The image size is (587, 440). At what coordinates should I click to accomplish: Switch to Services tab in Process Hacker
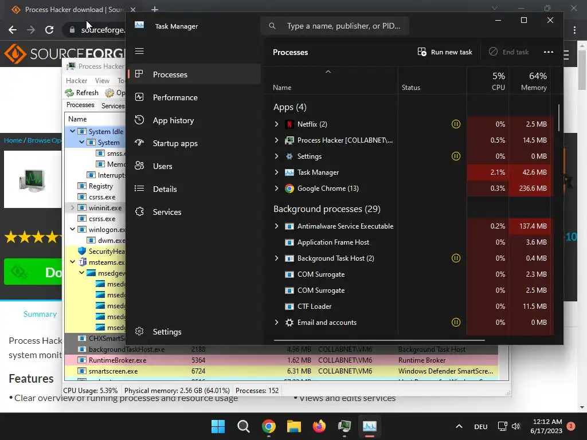[x=113, y=105]
